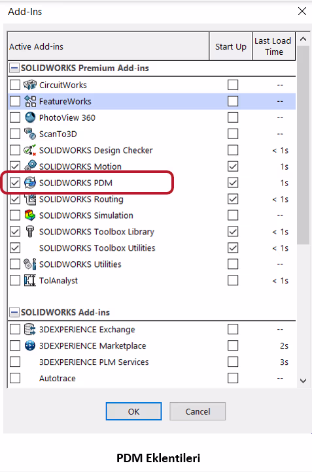Select the SOLIDWORKS Design Checker label

click(96, 150)
